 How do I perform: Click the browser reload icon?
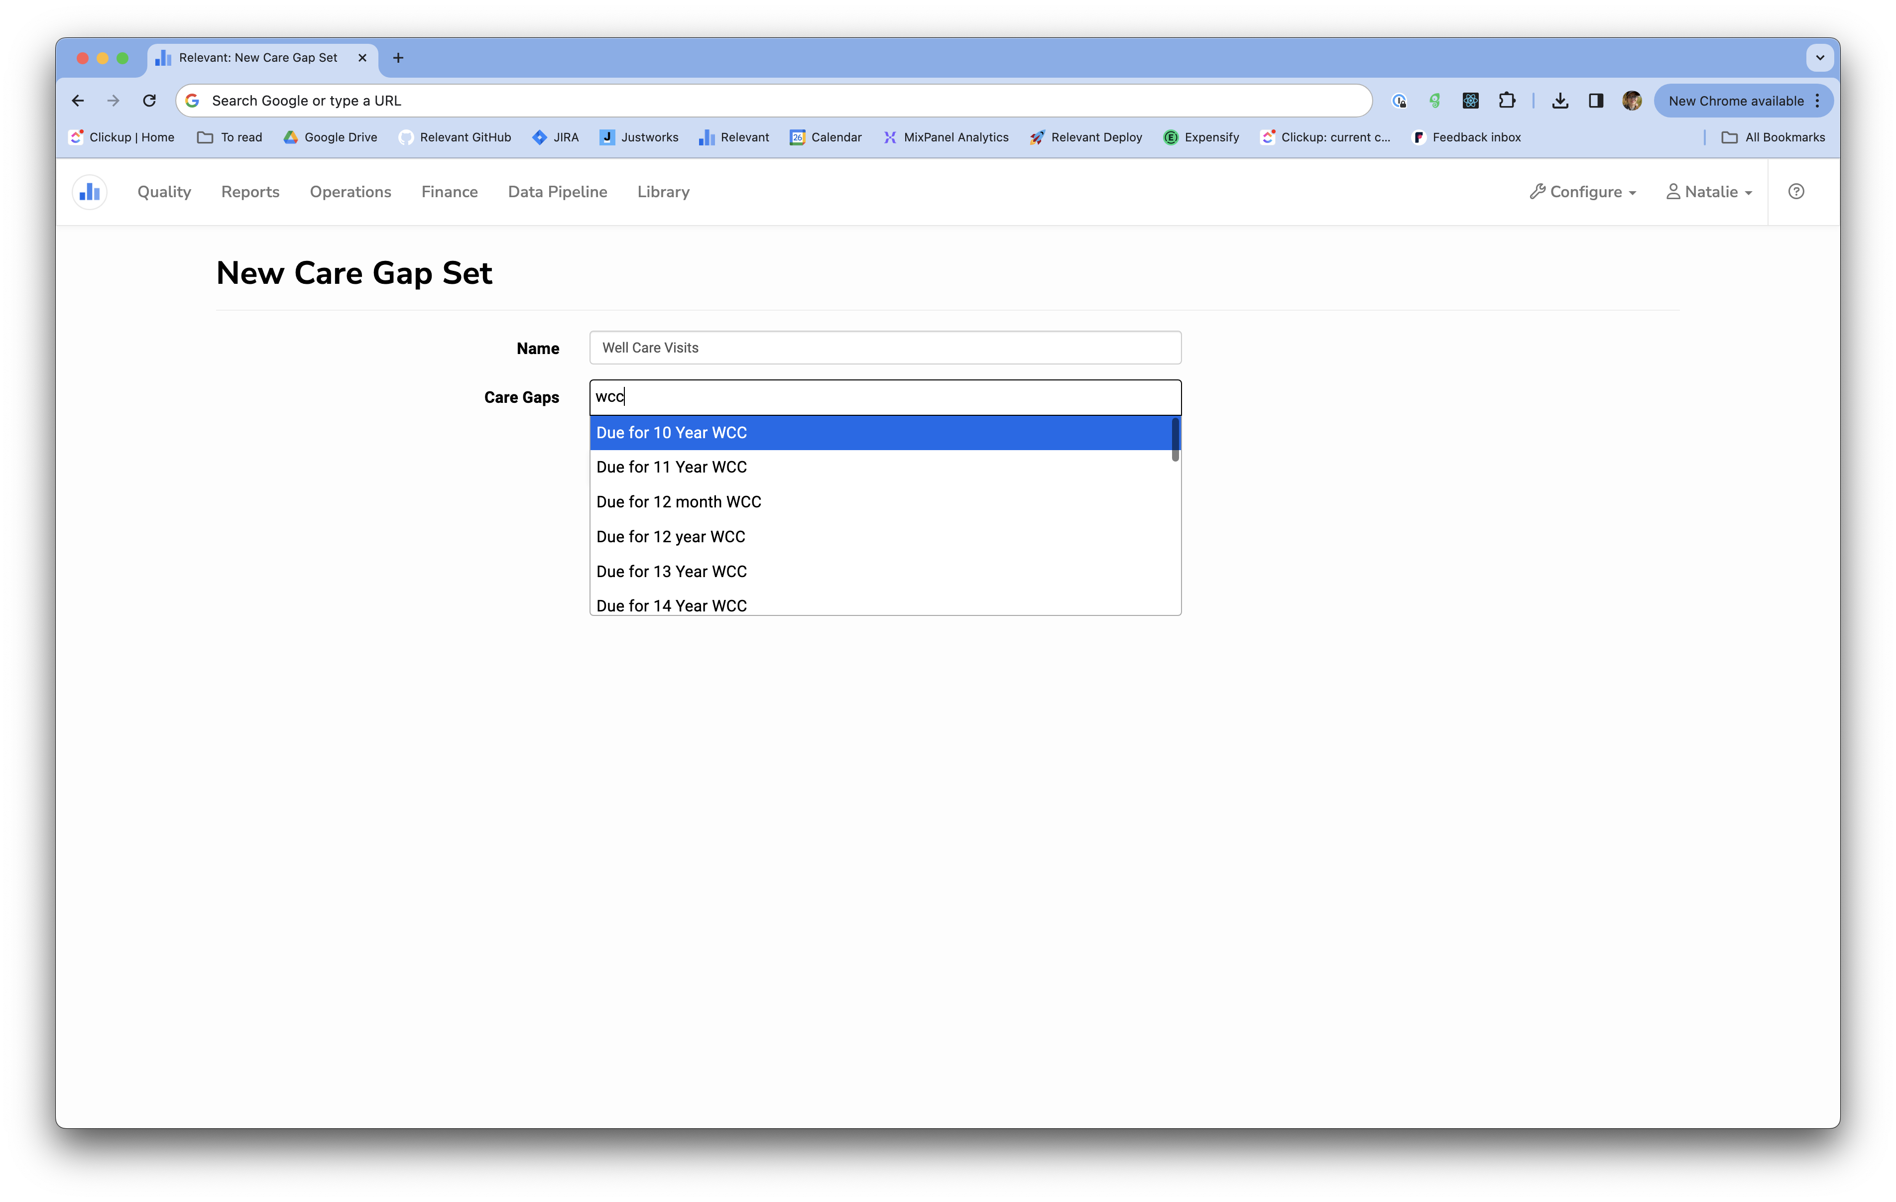(x=149, y=101)
